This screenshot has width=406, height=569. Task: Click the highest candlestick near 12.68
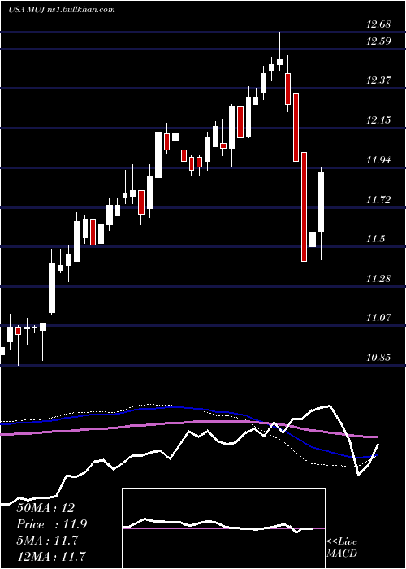click(279, 50)
